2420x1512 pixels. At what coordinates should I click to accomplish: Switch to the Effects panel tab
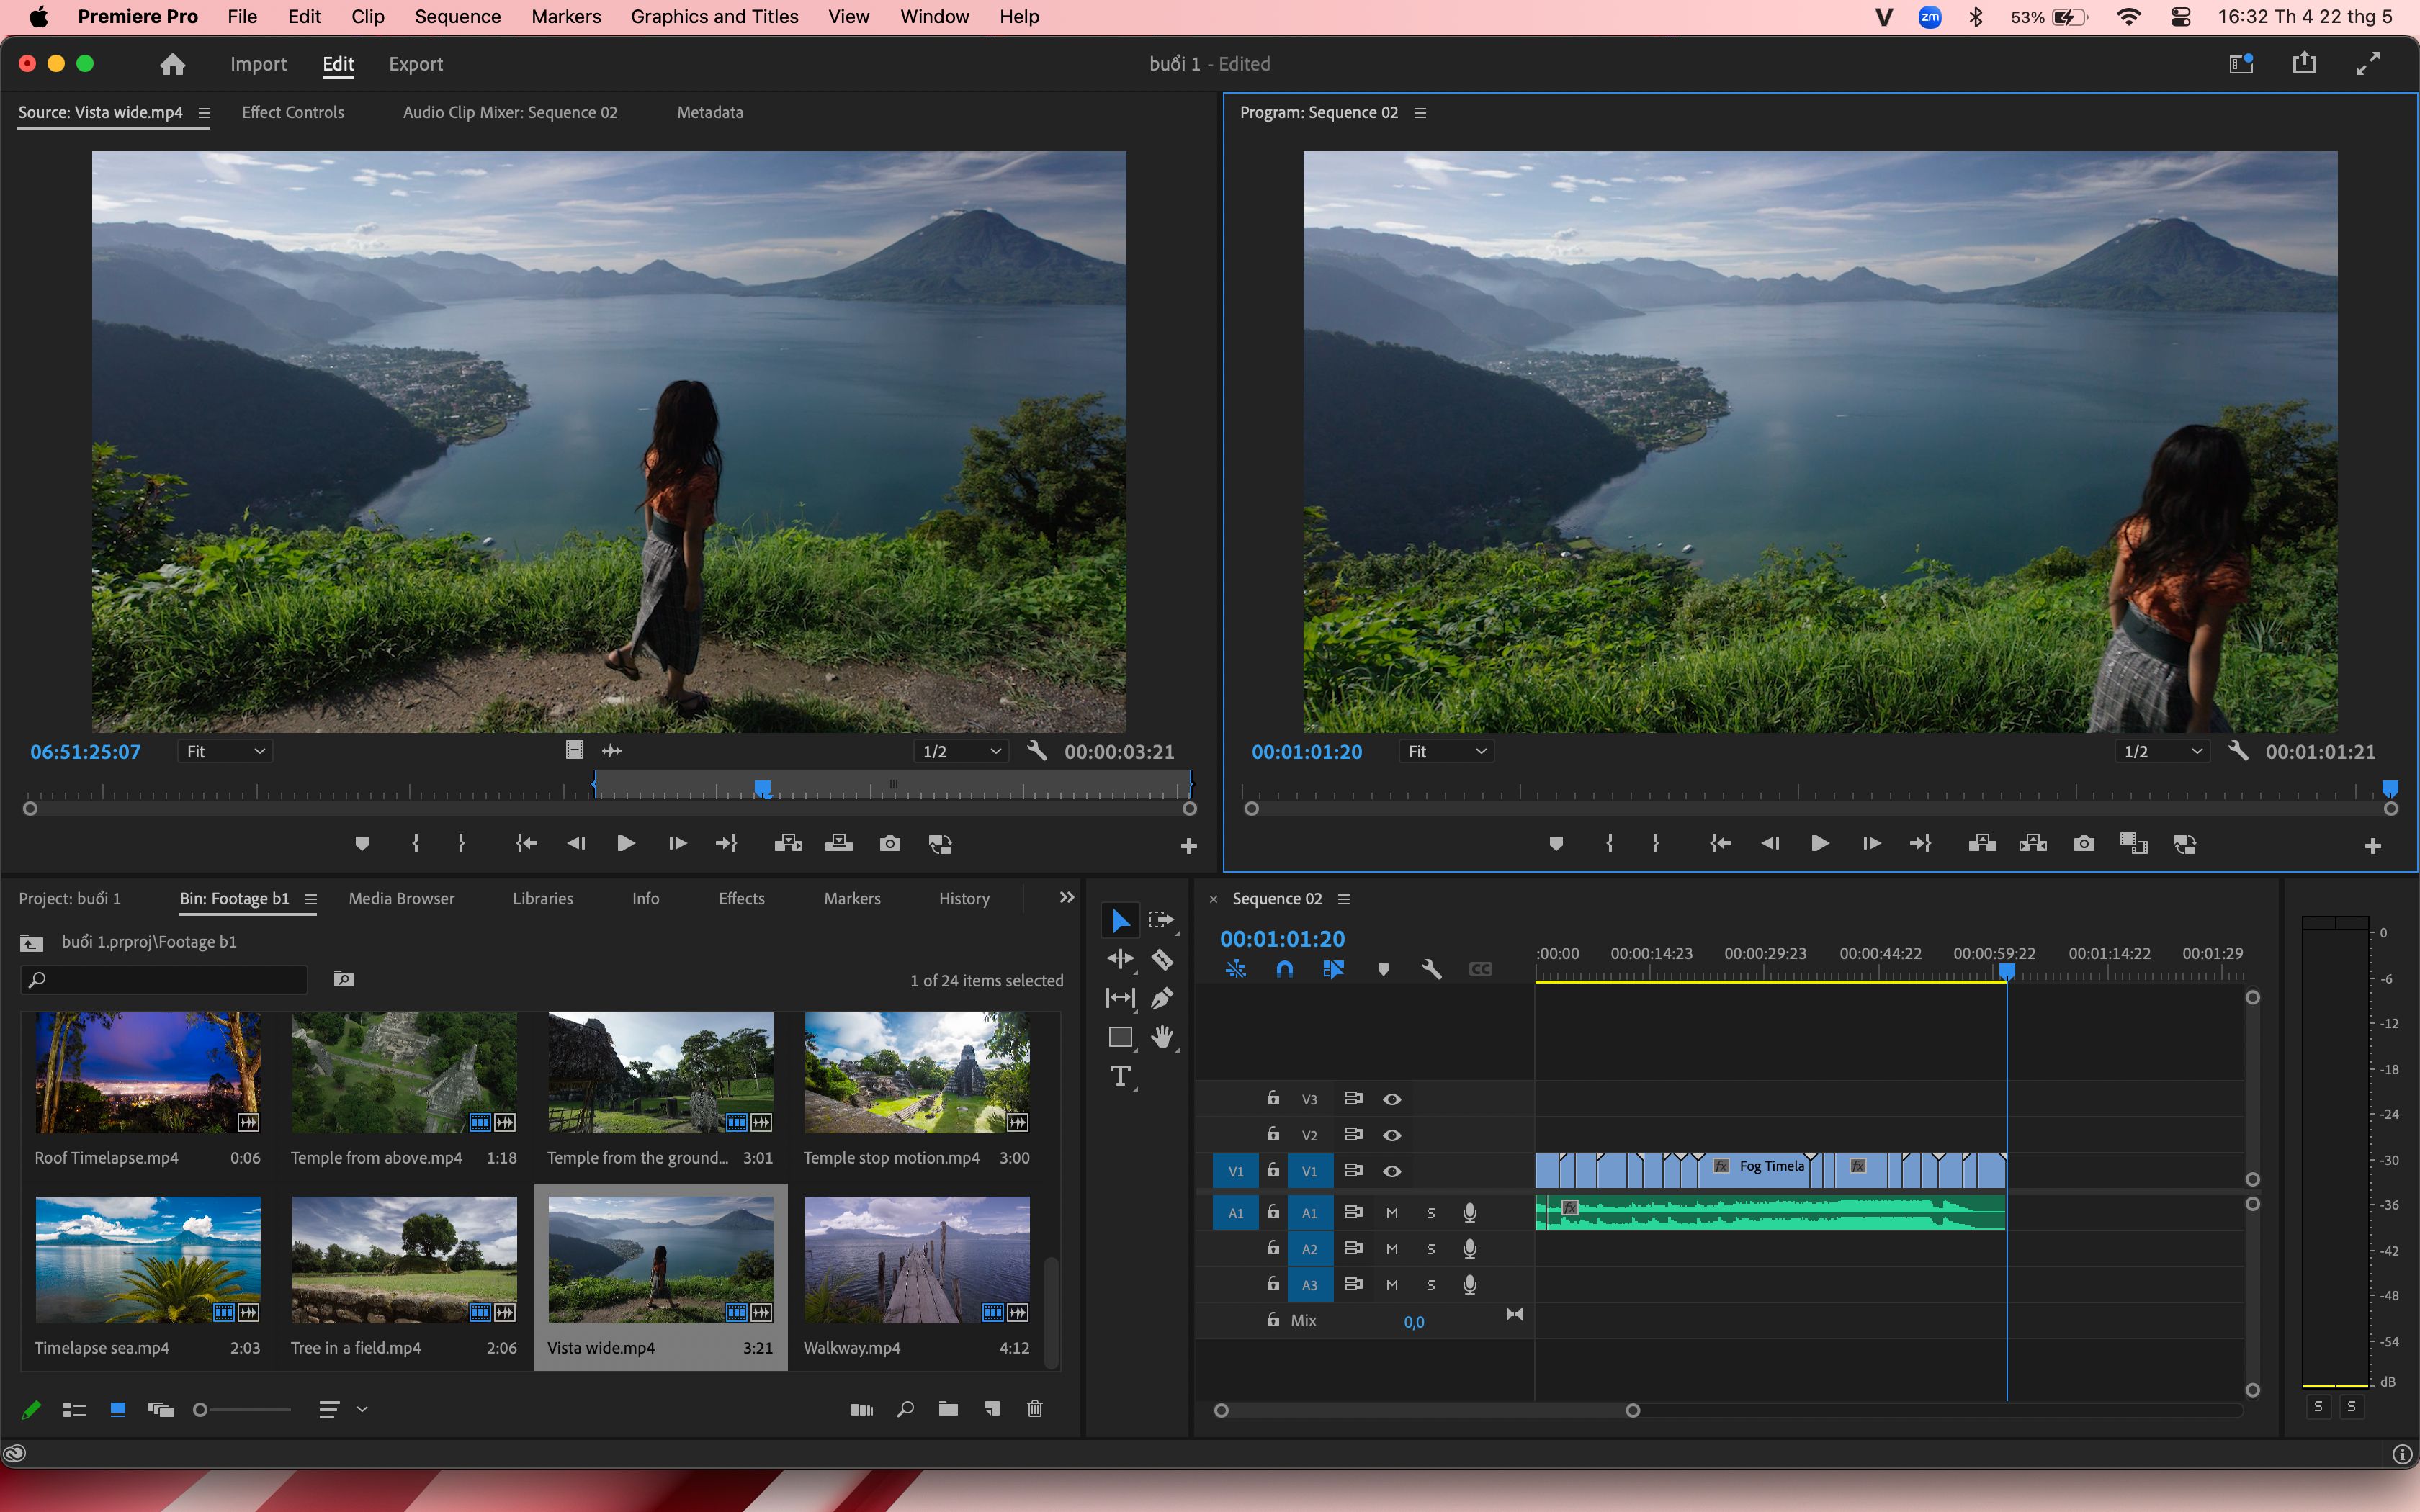point(741,898)
